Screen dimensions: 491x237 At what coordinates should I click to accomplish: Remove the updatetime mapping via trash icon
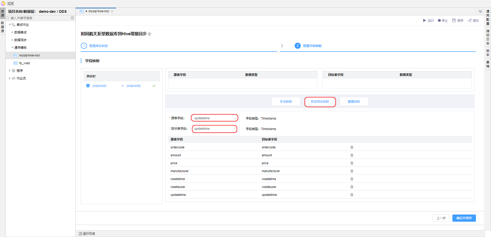pos(352,195)
